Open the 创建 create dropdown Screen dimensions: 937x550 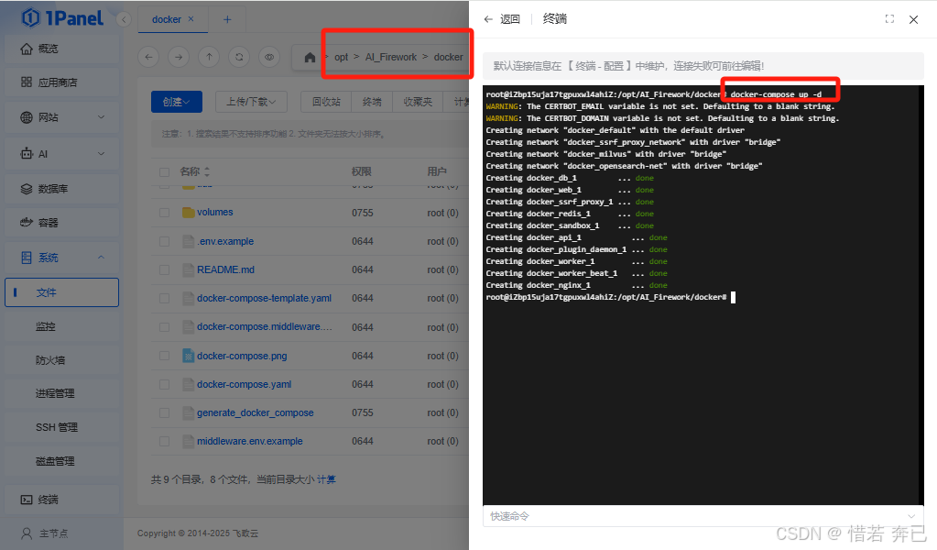[x=176, y=103]
